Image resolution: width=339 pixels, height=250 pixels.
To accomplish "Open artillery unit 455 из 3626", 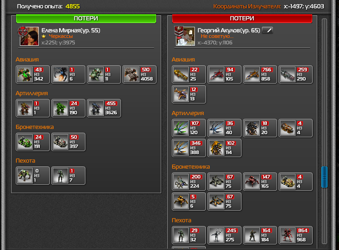I will (x=104, y=108).
